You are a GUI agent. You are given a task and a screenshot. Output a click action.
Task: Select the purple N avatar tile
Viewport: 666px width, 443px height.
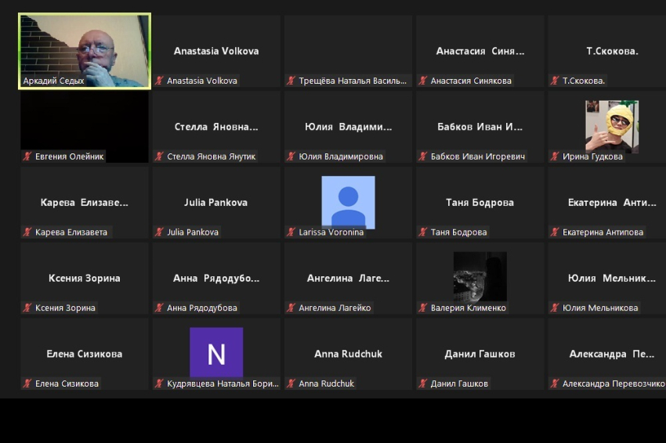216,352
